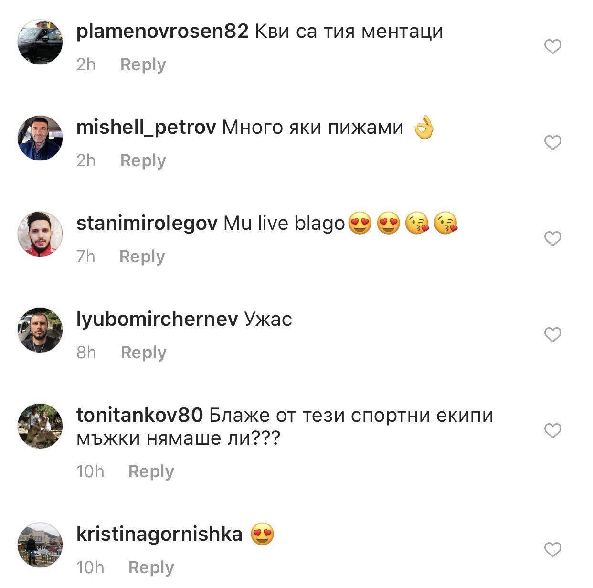
Task: Open tonitankov80's profile picture
Action: tap(40, 426)
